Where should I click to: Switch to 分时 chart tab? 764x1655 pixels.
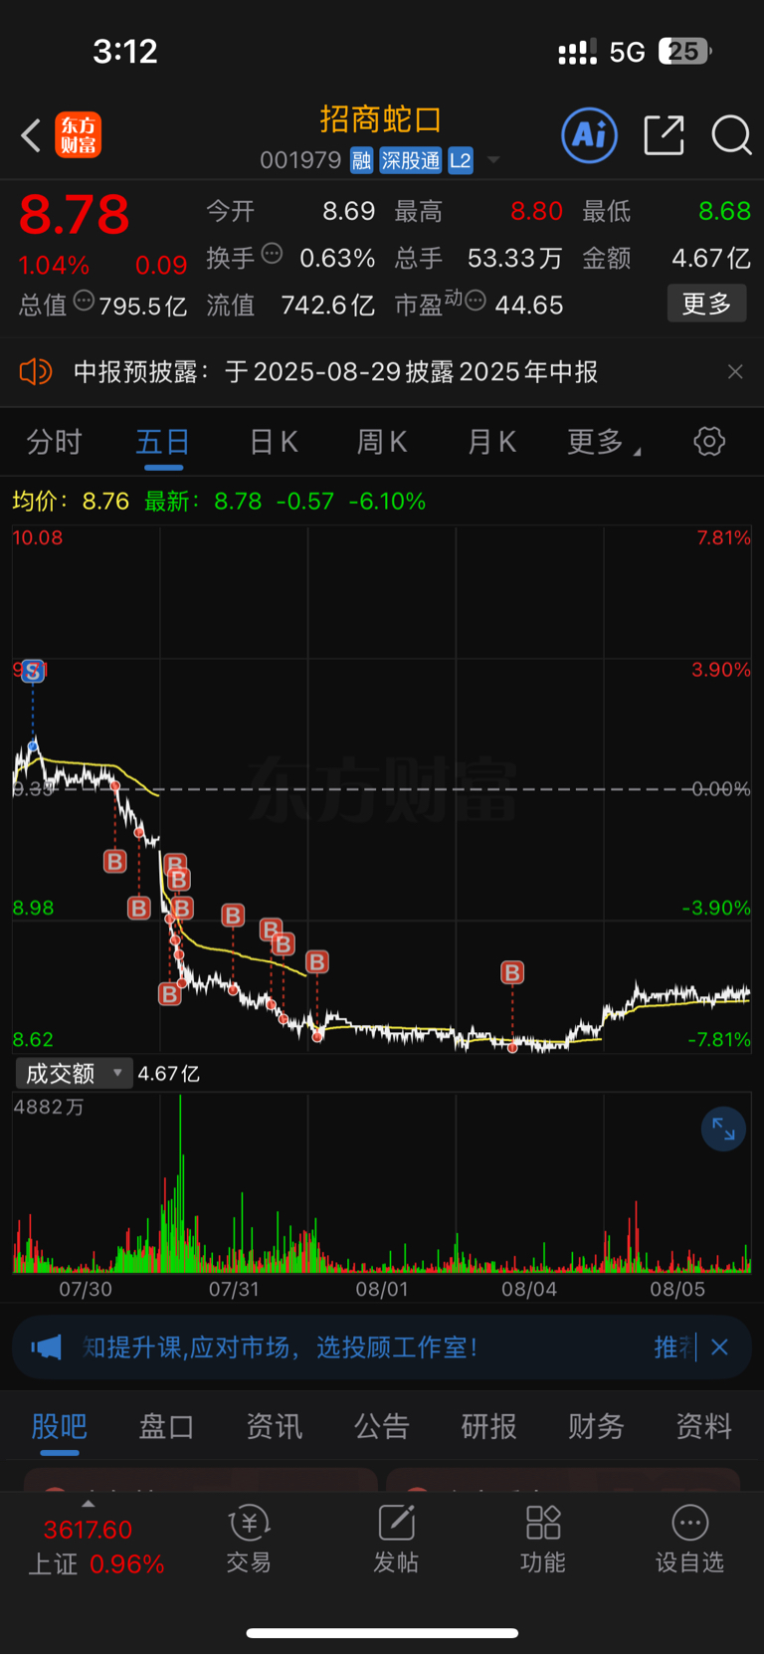point(54,442)
